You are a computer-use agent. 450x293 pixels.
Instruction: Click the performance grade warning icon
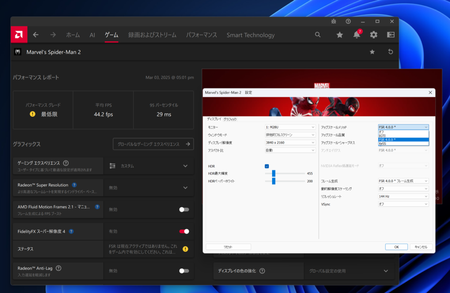point(33,114)
